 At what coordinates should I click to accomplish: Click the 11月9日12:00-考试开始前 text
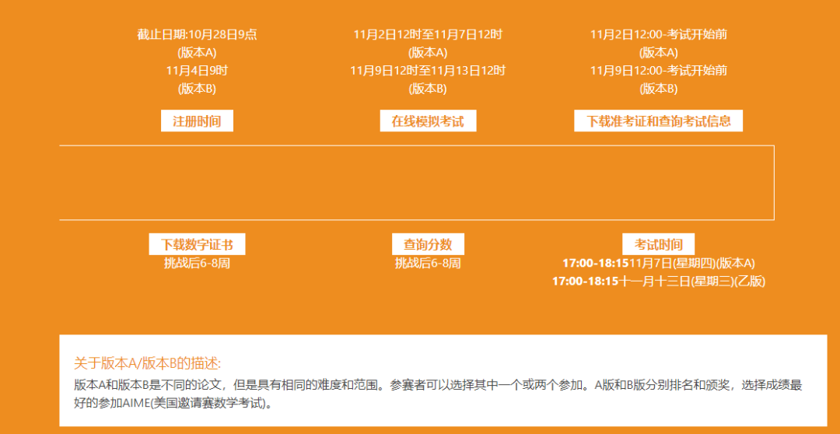[658, 71]
